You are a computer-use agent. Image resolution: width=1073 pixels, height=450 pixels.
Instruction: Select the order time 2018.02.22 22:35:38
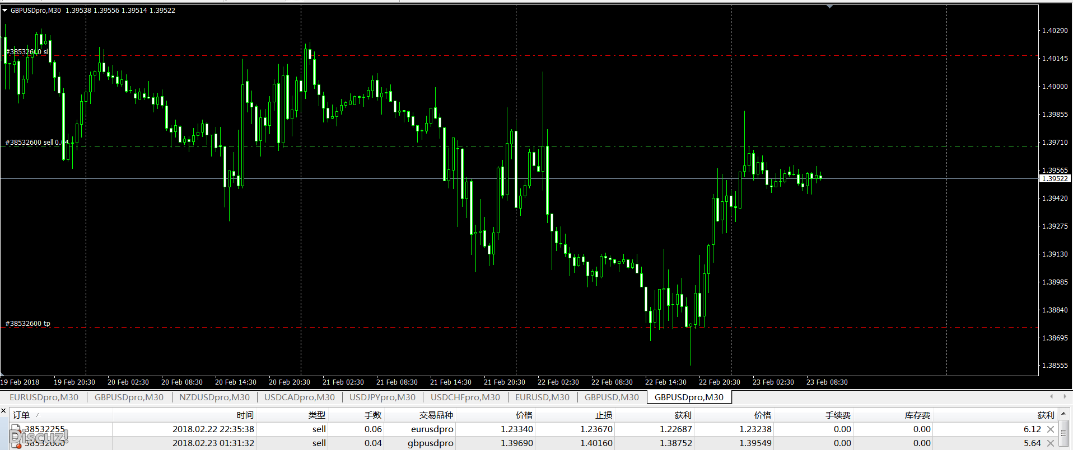point(213,429)
